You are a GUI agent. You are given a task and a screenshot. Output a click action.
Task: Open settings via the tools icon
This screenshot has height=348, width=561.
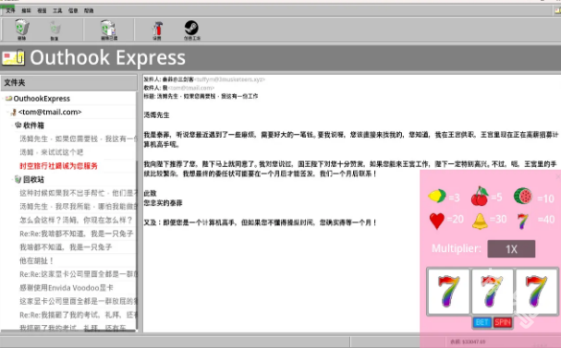click(157, 29)
